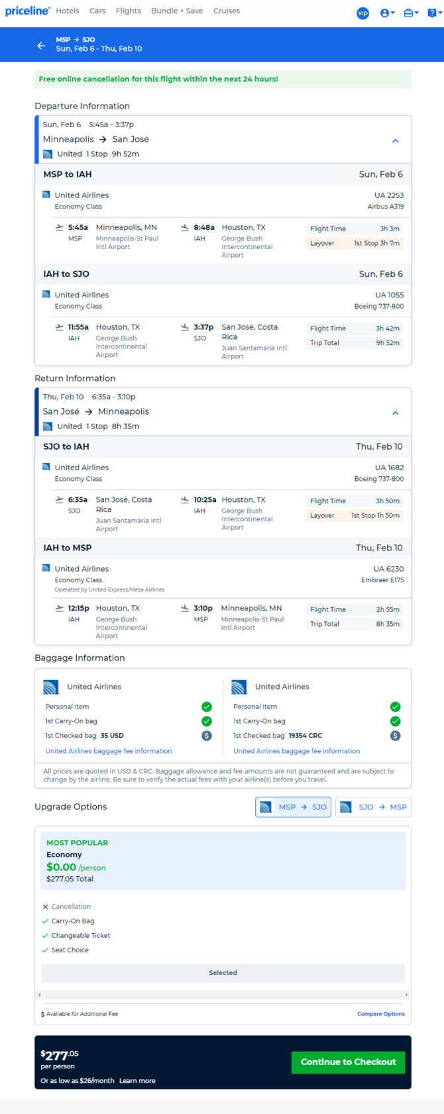Click United logo beside UA 6230 segment
The width and height of the screenshot is (444, 1114).
point(46,568)
